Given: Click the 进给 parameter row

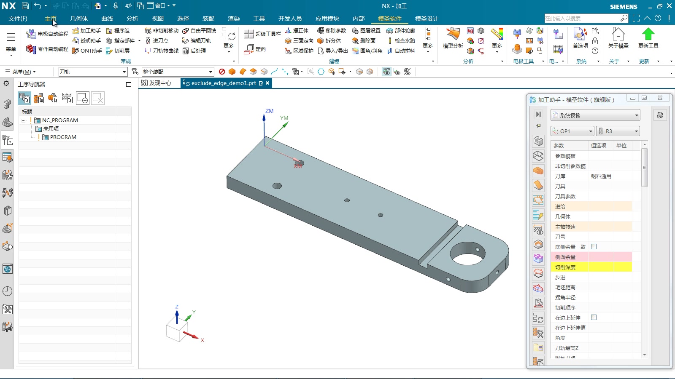Looking at the screenshot, I should pyautogui.click(x=591, y=206).
